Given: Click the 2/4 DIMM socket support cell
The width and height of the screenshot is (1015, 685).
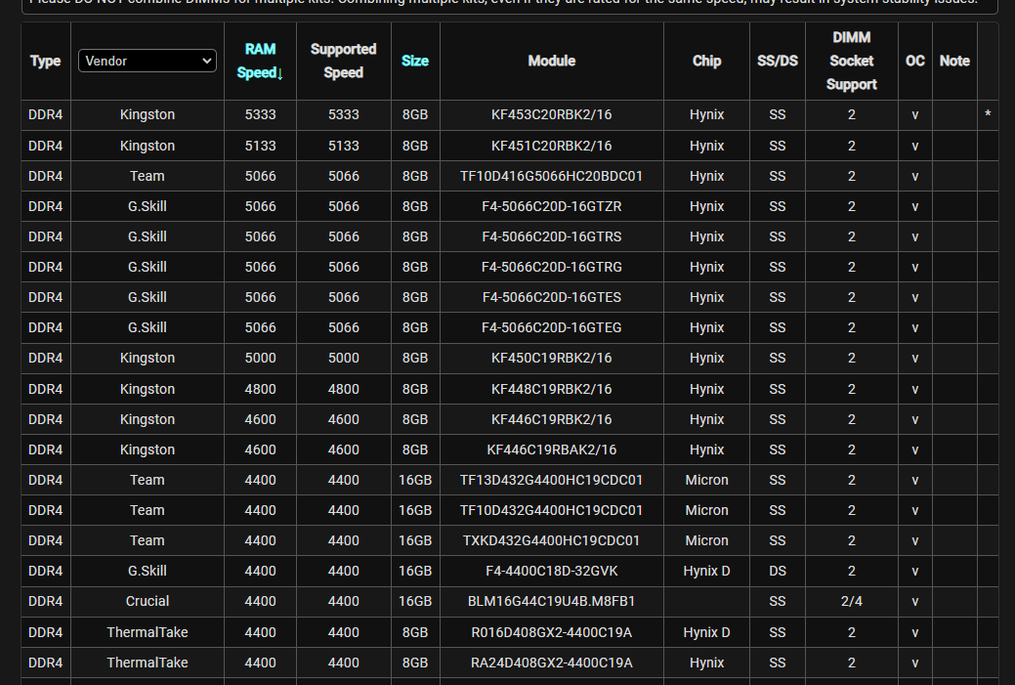Looking at the screenshot, I should click(x=851, y=602).
